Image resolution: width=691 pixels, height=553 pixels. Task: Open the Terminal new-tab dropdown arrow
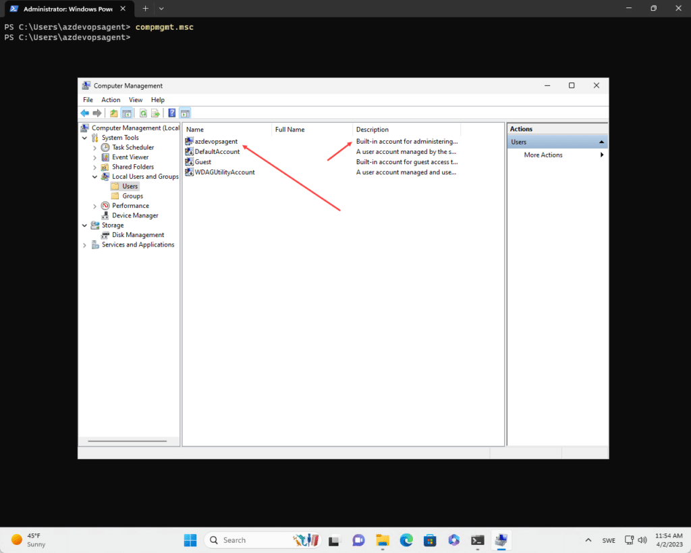click(x=161, y=8)
